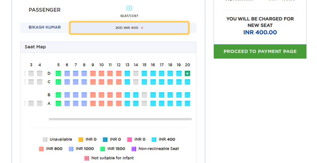Viewport: 317px width, 163px height.
Task: Book cyan seat 15D
Action: [144, 74]
